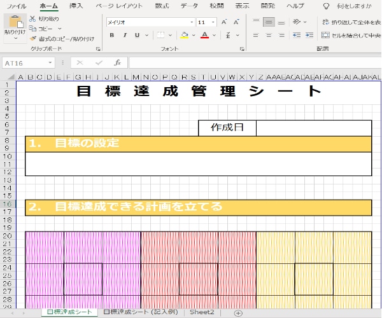Viewport: 382px width, 318px height.
Task: Open the Page Layout ribbon tab
Action: [x=119, y=6]
